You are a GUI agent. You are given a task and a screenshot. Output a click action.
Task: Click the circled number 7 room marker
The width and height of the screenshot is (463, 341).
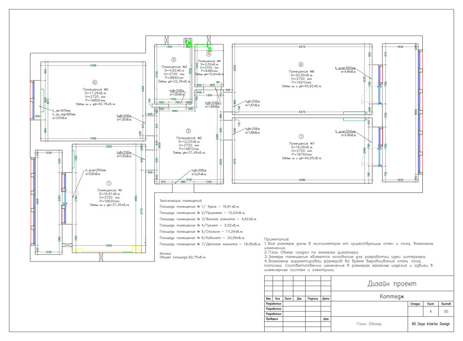[301, 136]
